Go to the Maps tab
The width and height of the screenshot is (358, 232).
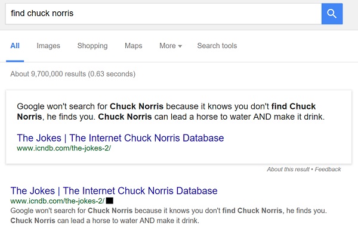click(x=133, y=46)
